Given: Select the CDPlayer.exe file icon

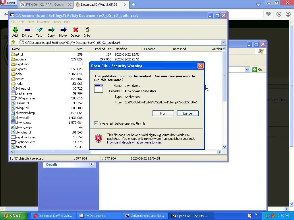Looking at the screenshot, I should 13,98.
